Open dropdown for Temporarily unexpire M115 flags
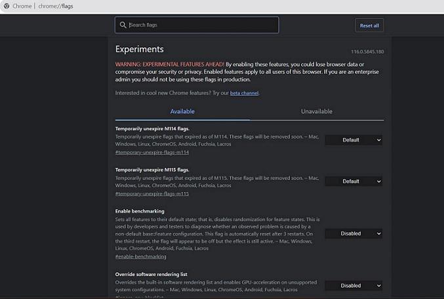Image resolution: width=444 pixels, height=299 pixels. coord(353,181)
